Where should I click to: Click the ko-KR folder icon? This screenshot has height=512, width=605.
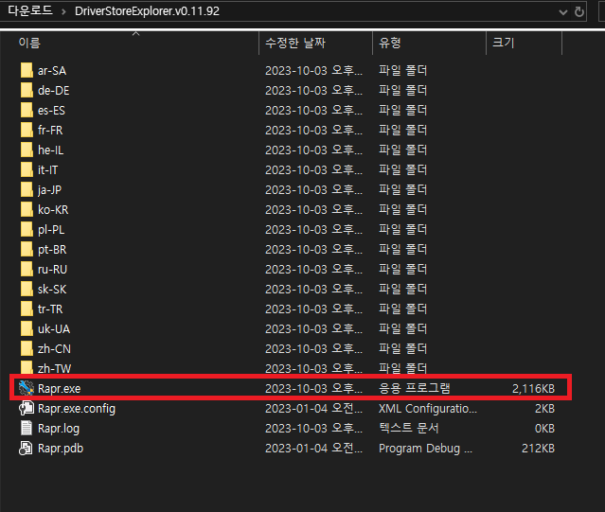pos(27,209)
